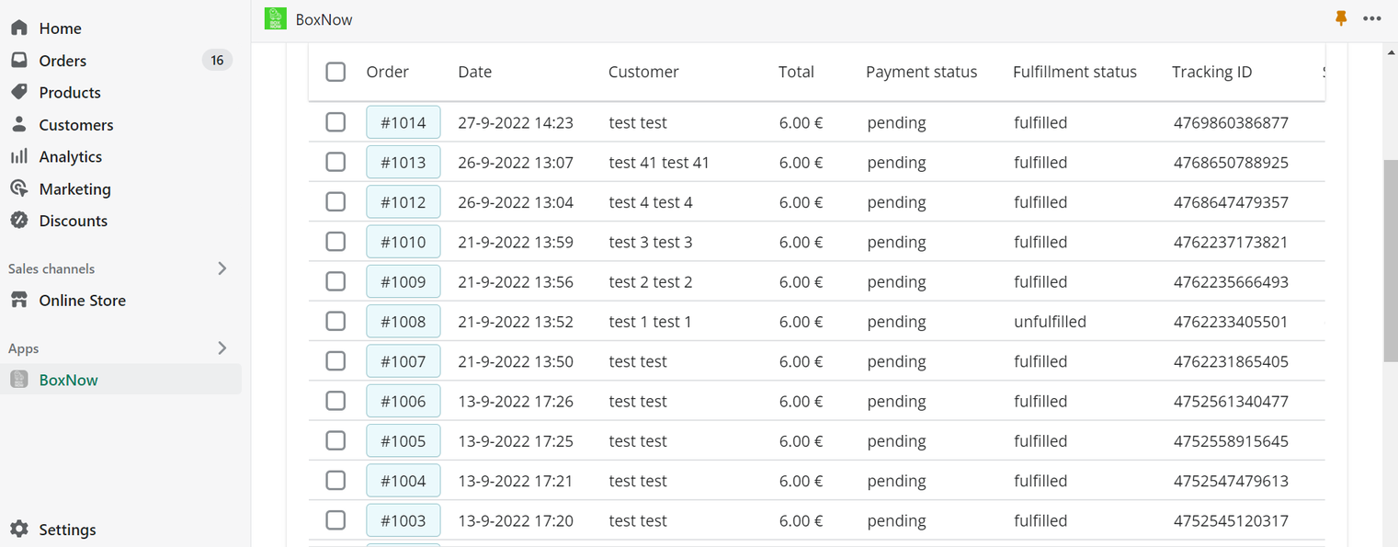
Task: Click the Settings gear icon
Action: click(x=19, y=530)
